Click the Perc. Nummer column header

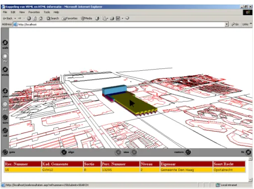121,164
